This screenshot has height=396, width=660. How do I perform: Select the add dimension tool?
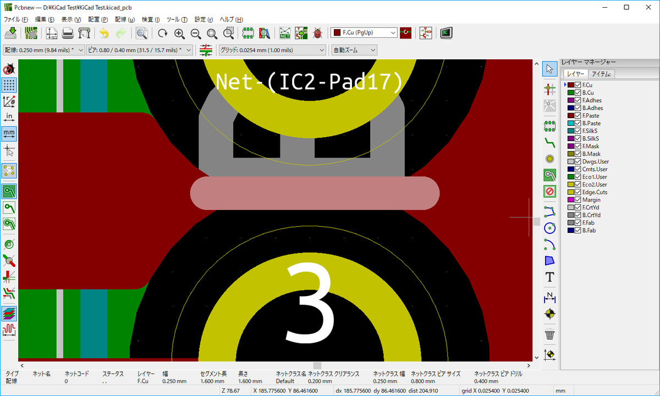(549, 297)
